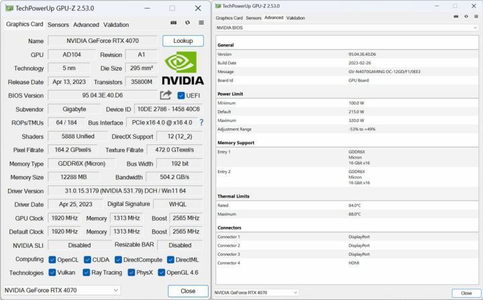The height and width of the screenshot is (300, 483).
Task: Click Resizable BAR value Disabled
Action: [180, 245]
